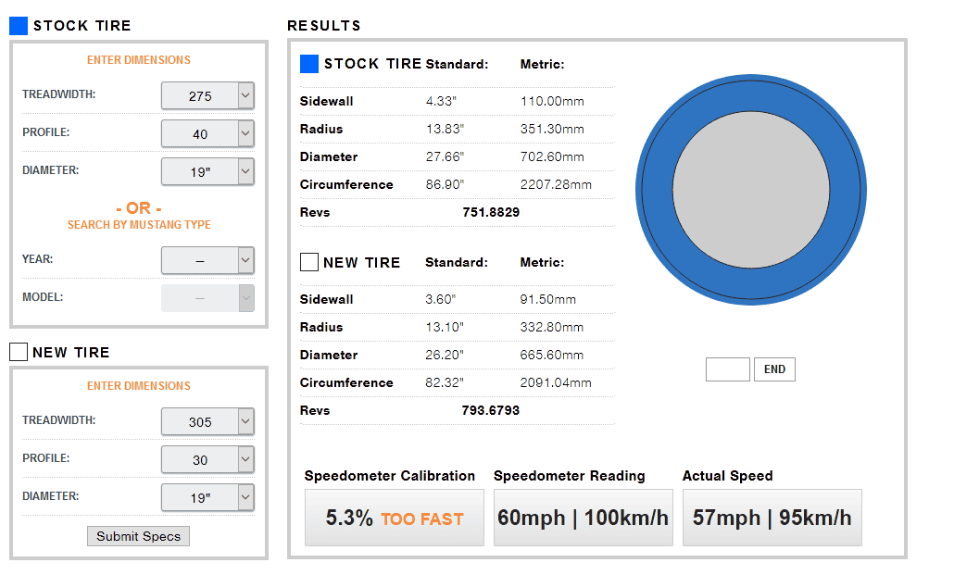Open the new tire PROFILE dropdown showing 30

[x=207, y=459]
